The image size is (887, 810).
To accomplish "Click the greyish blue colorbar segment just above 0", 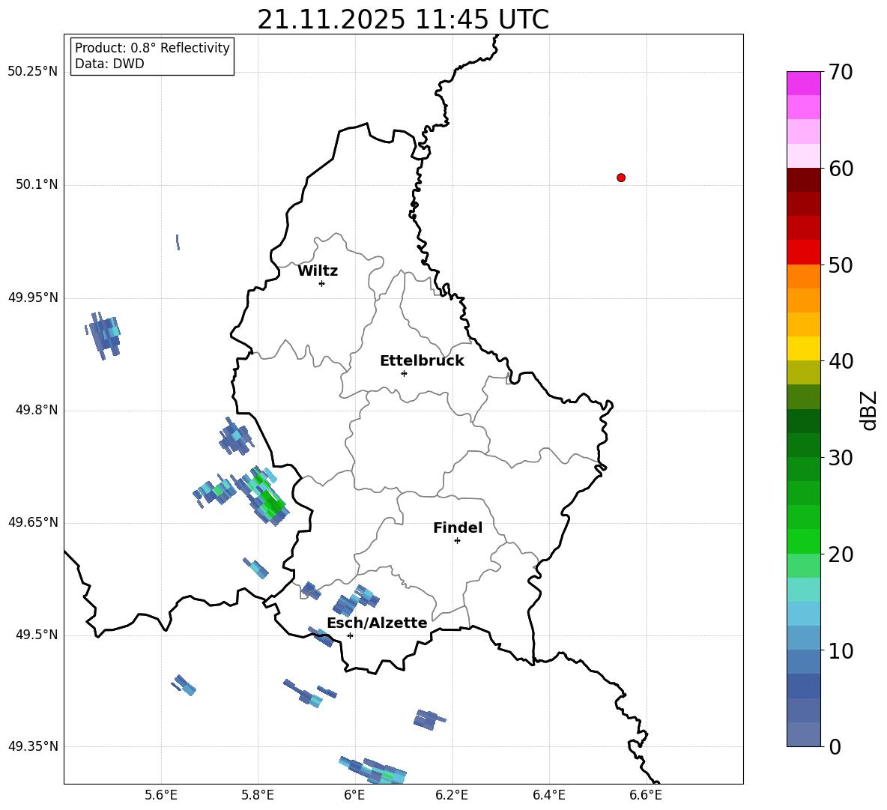I will pos(803,735).
